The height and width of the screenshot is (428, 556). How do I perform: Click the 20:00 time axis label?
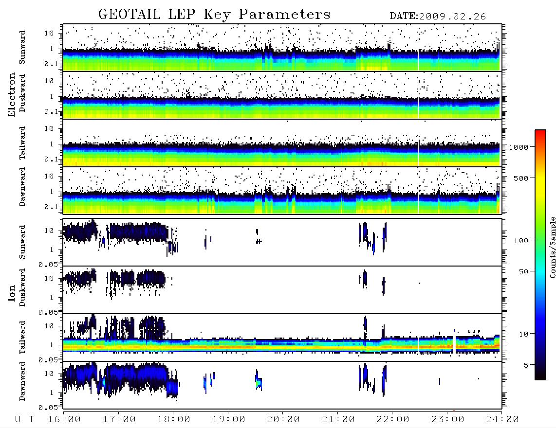click(283, 419)
